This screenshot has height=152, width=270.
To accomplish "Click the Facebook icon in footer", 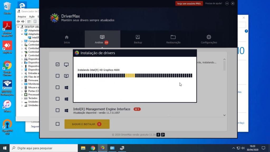I will (x=158, y=135).
